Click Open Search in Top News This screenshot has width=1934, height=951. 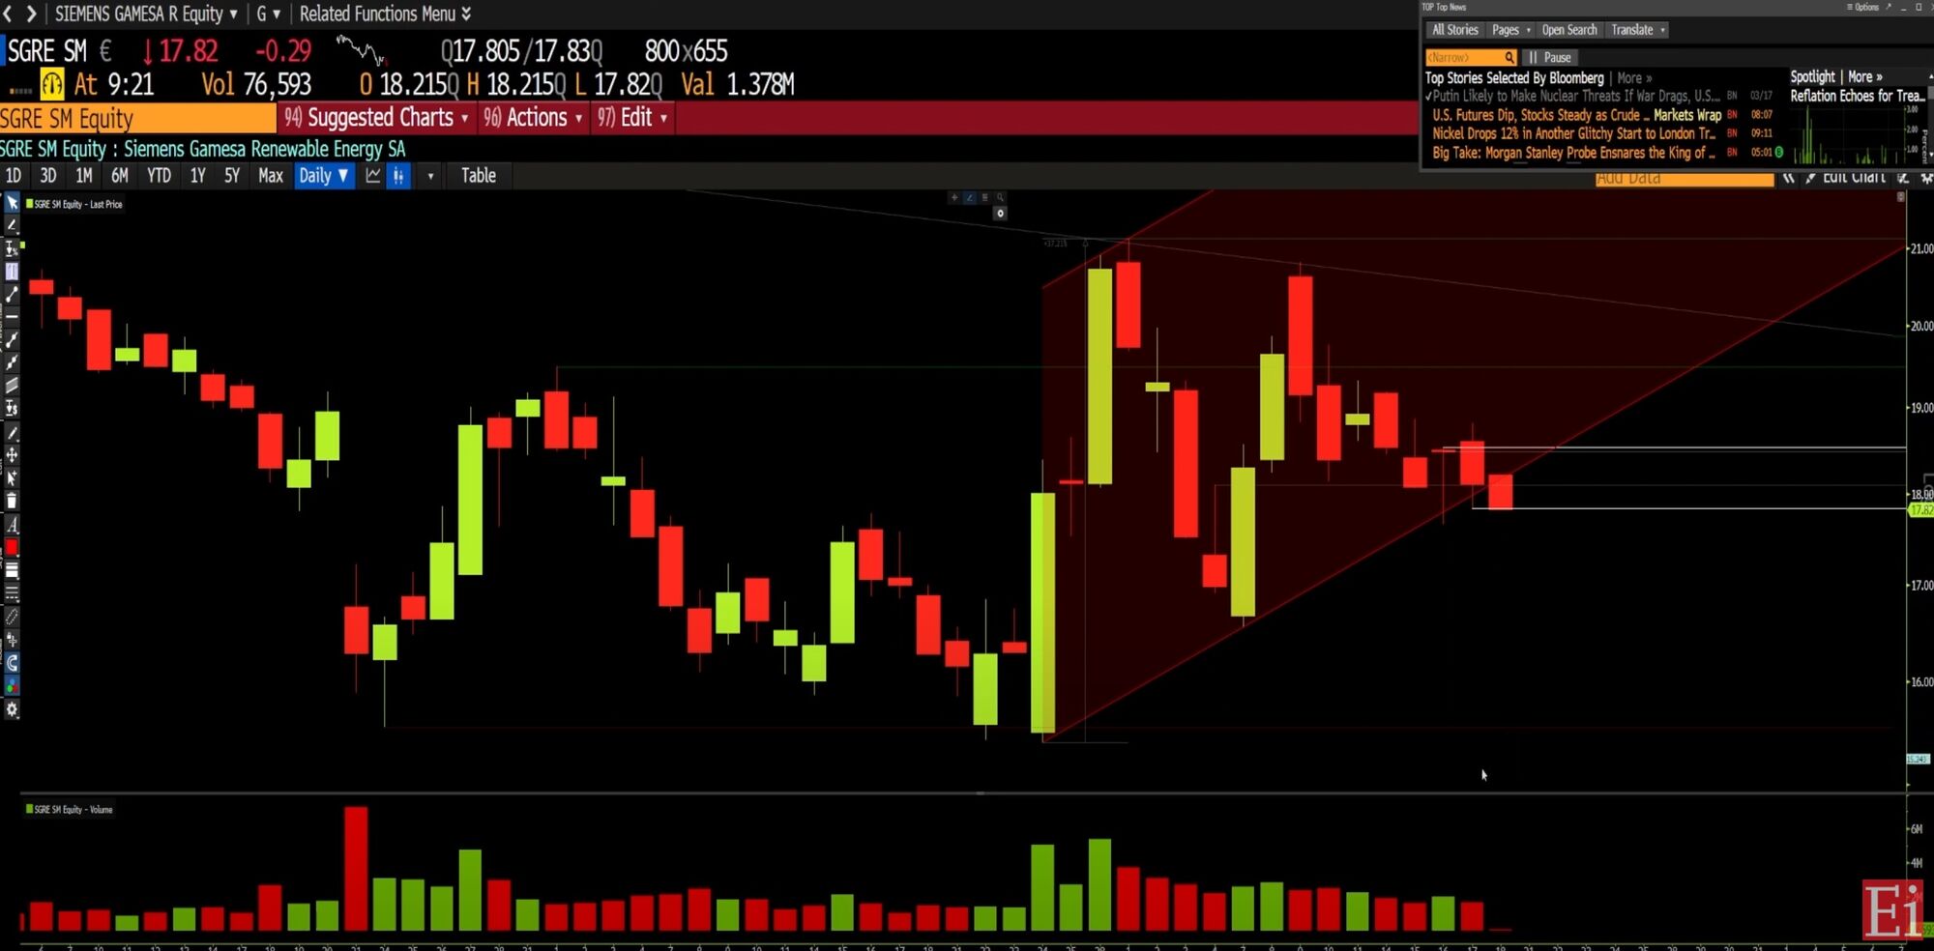pyautogui.click(x=1569, y=30)
